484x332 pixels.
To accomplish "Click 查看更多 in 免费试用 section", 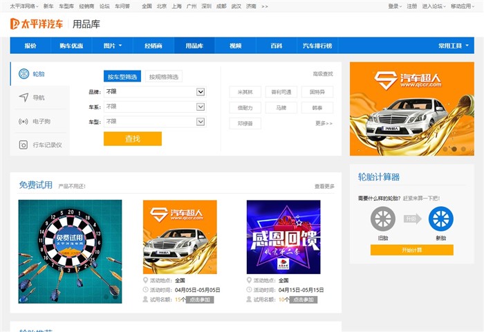I will click(x=324, y=186).
